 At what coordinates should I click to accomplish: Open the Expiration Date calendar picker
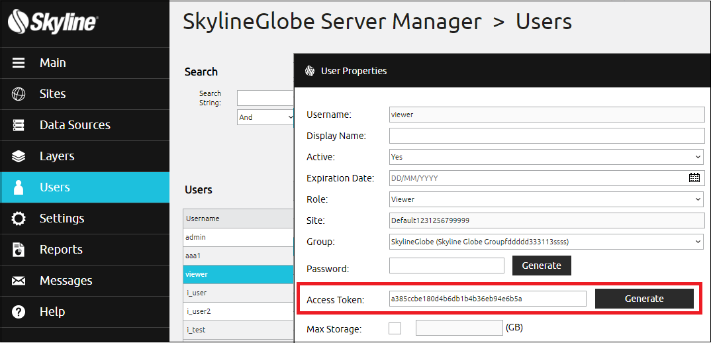(694, 178)
